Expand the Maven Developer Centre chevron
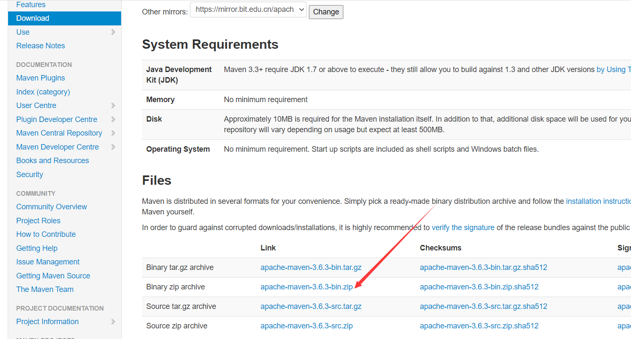Screen dimensions: 631x339 [x=113, y=147]
